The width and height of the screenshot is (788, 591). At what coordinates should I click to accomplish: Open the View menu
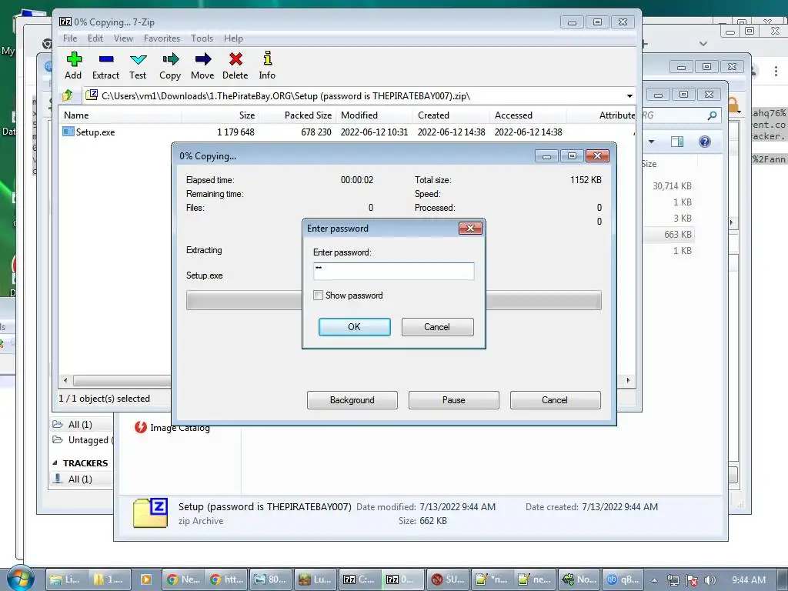tap(123, 38)
